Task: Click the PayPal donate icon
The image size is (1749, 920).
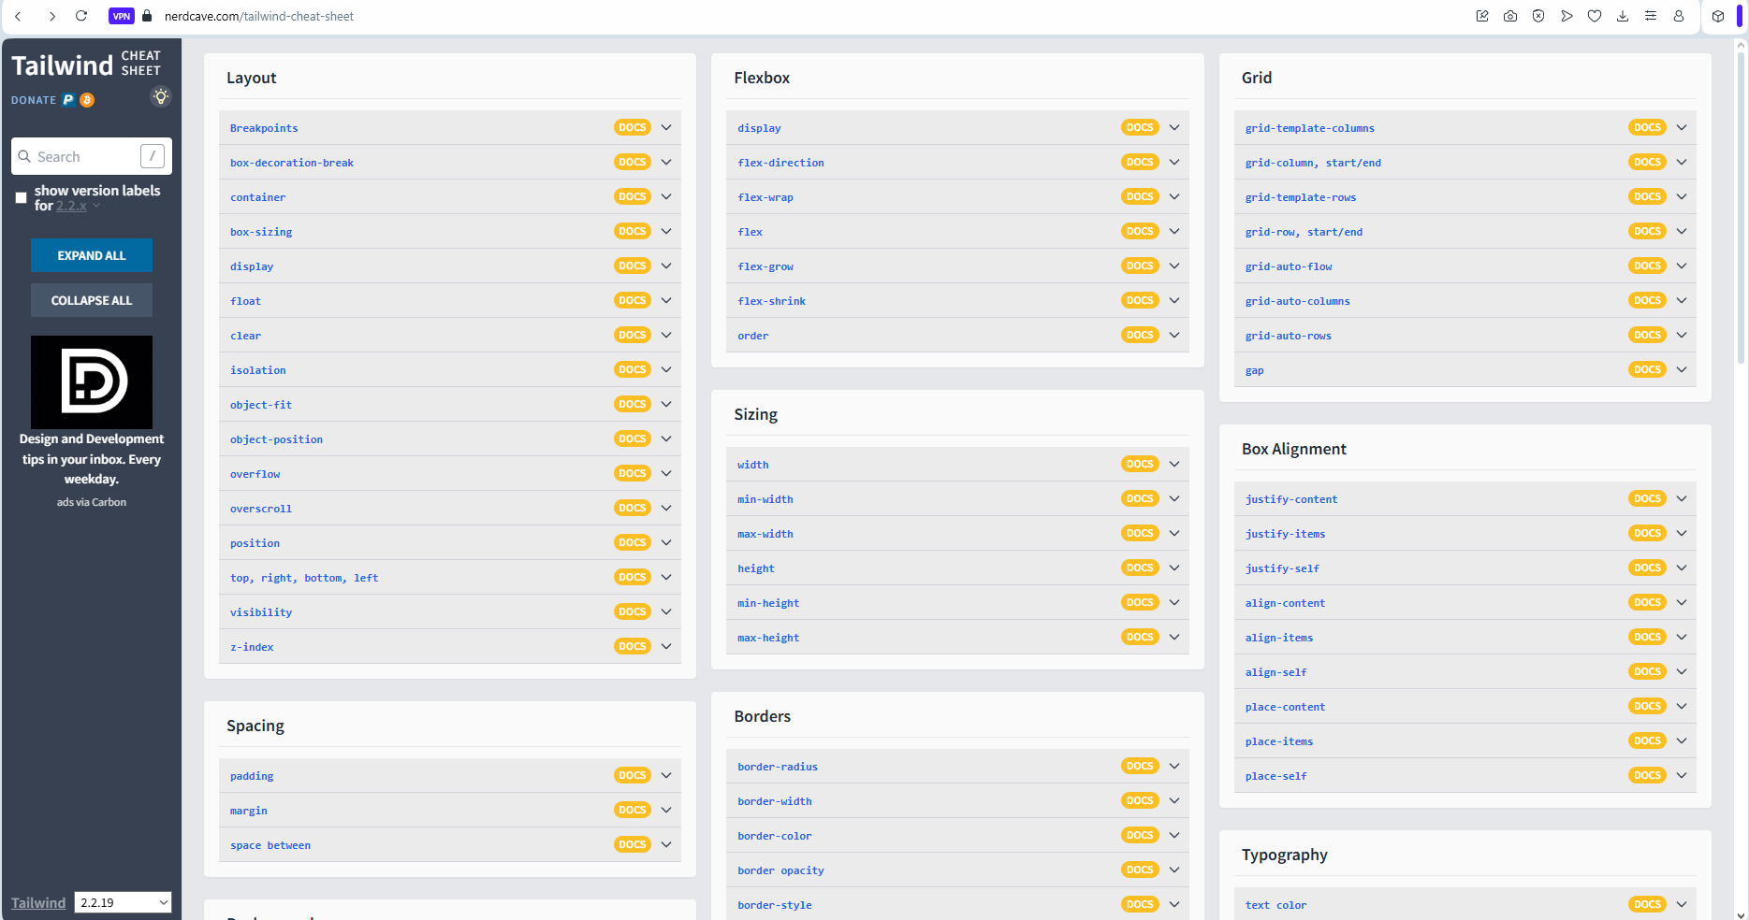Action: point(68,100)
